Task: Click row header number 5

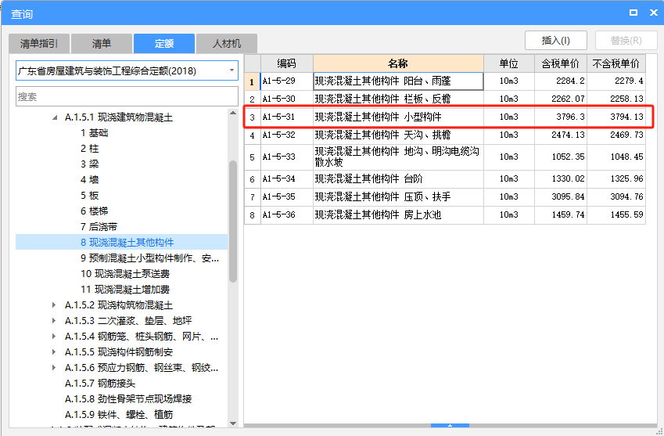Action: (x=253, y=157)
